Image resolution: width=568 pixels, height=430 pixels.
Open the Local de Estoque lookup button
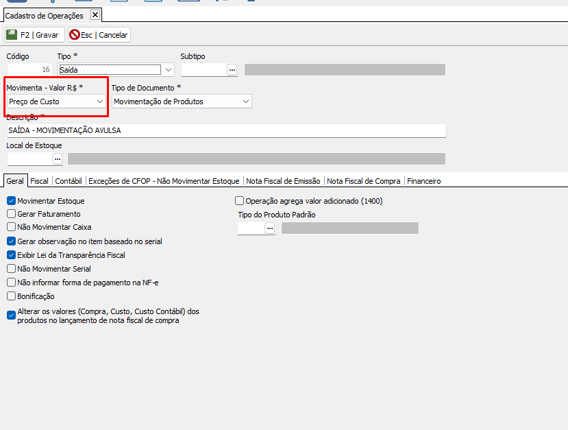pyautogui.click(x=57, y=158)
